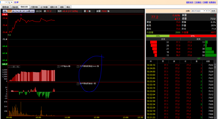Viewport: 218px width, 119px height.
Task: Open the 交易屬性 link
Action: pos(198,2)
